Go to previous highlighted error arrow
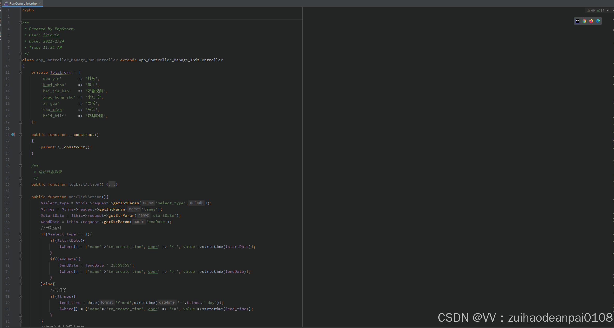This screenshot has width=614, height=328. (x=608, y=10)
